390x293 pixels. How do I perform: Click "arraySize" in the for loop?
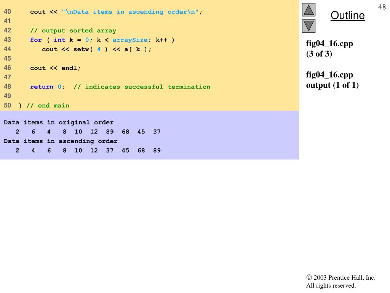[130, 40]
